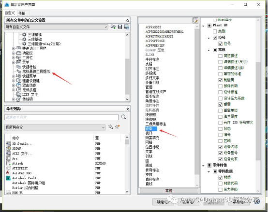Uncheck the 设备名称 checkbox
The width and height of the screenshot is (268, 212).
click(220, 147)
